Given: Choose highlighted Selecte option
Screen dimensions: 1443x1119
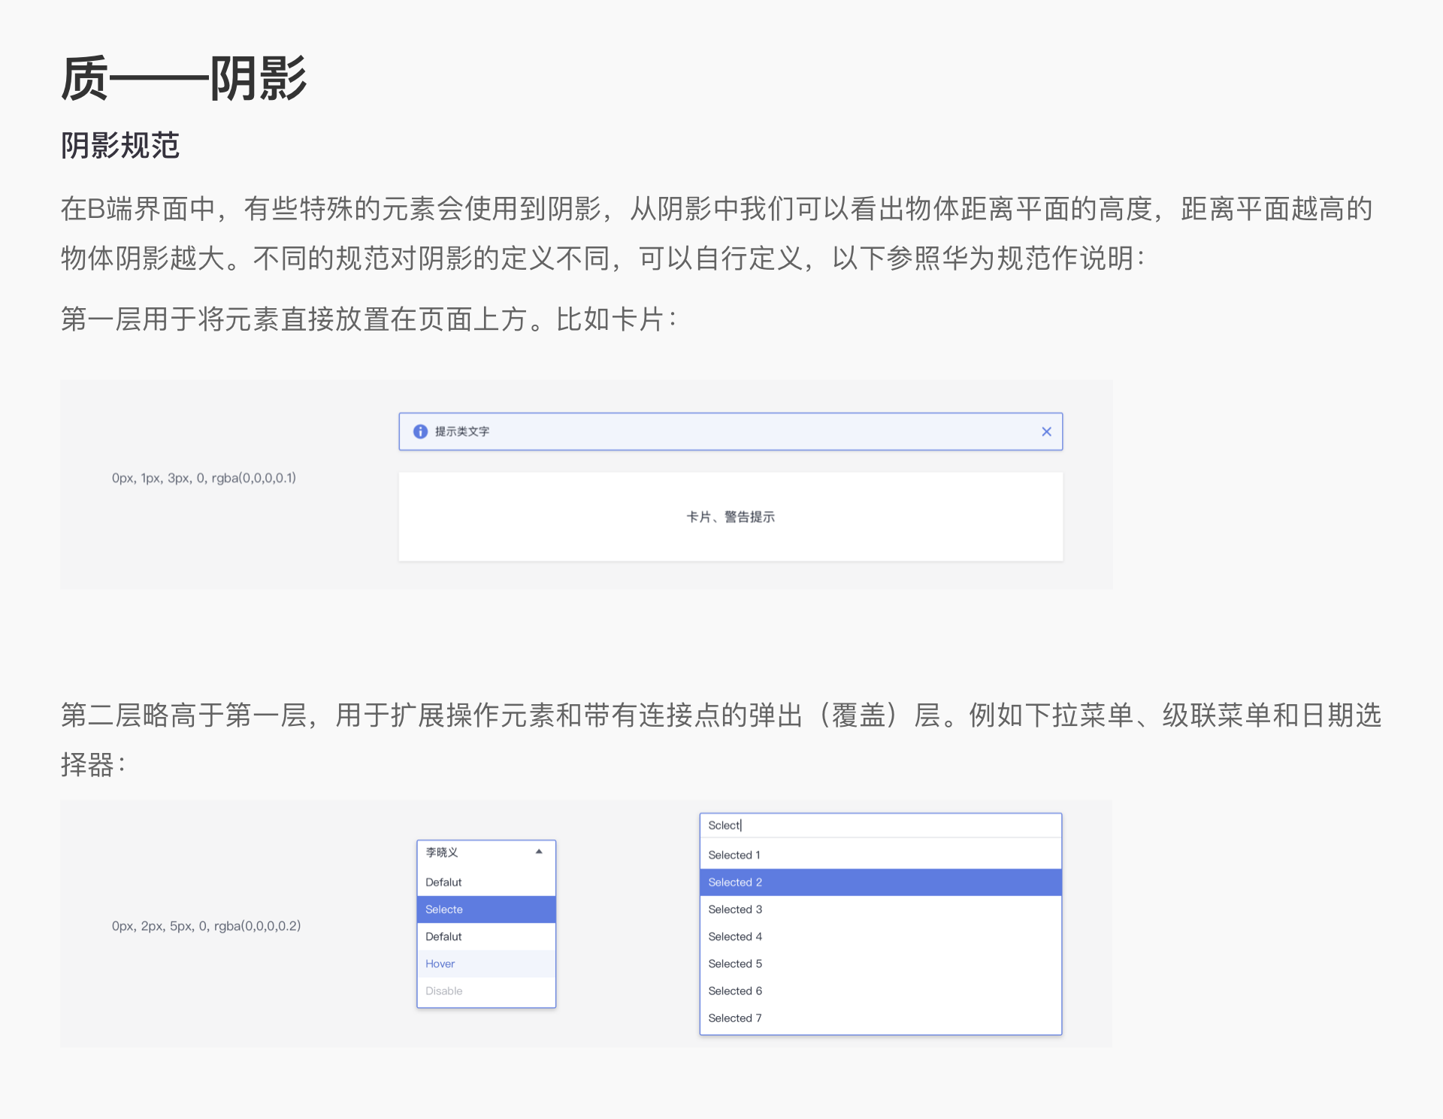Looking at the screenshot, I should click(486, 909).
